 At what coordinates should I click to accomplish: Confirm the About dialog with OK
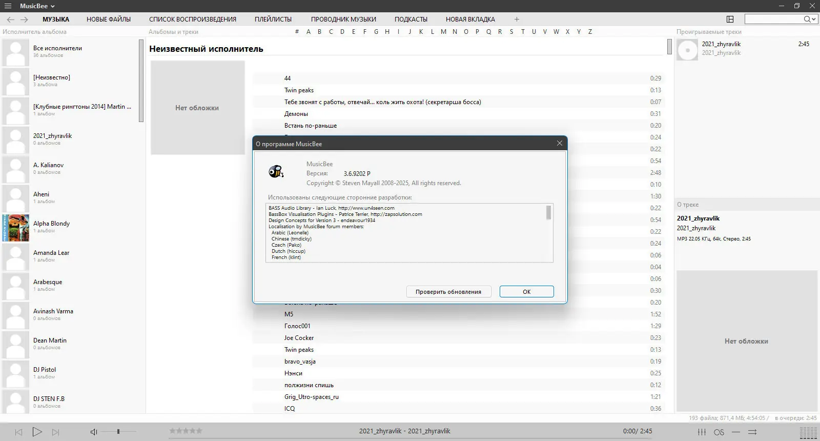(x=526, y=292)
